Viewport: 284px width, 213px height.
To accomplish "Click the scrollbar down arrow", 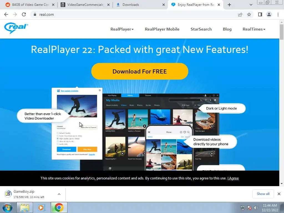I will coord(282,184).
